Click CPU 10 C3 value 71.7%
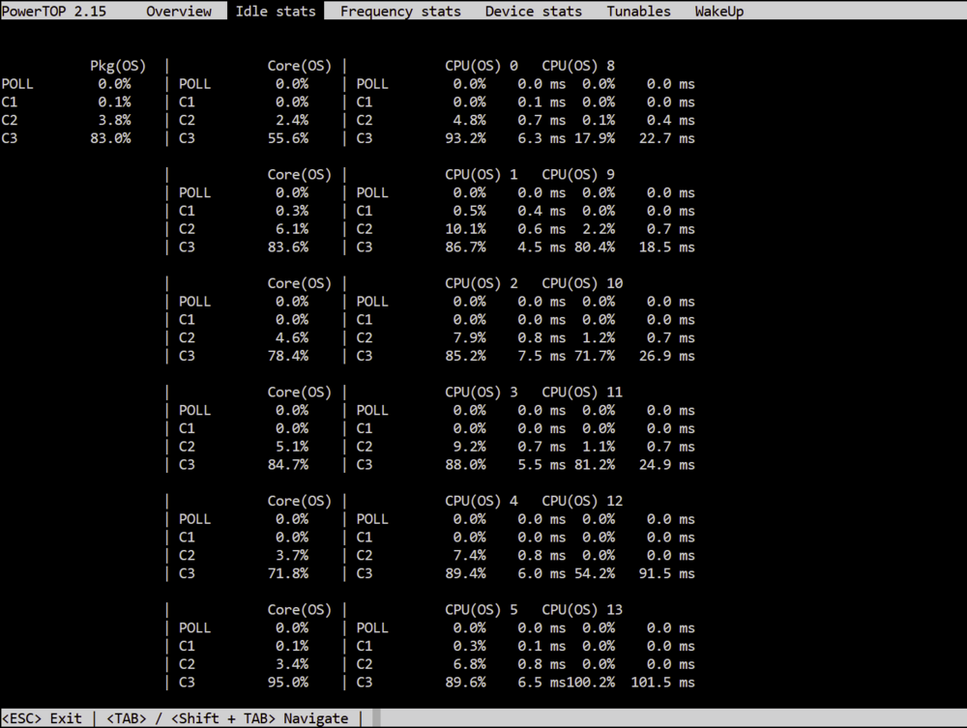967x728 pixels. (x=595, y=356)
